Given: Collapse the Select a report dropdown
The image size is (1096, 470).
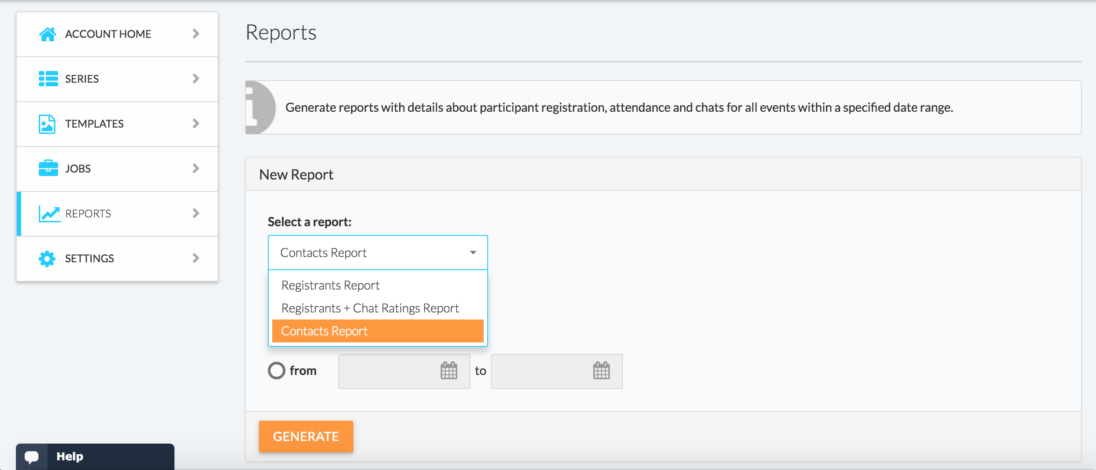Looking at the screenshot, I should [x=473, y=253].
